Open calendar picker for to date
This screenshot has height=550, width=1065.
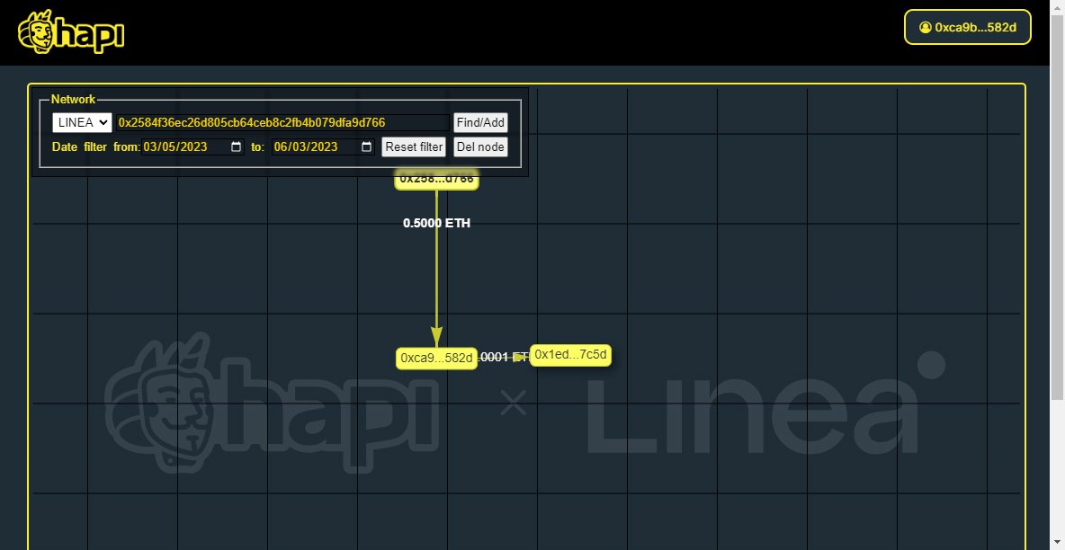366,146
